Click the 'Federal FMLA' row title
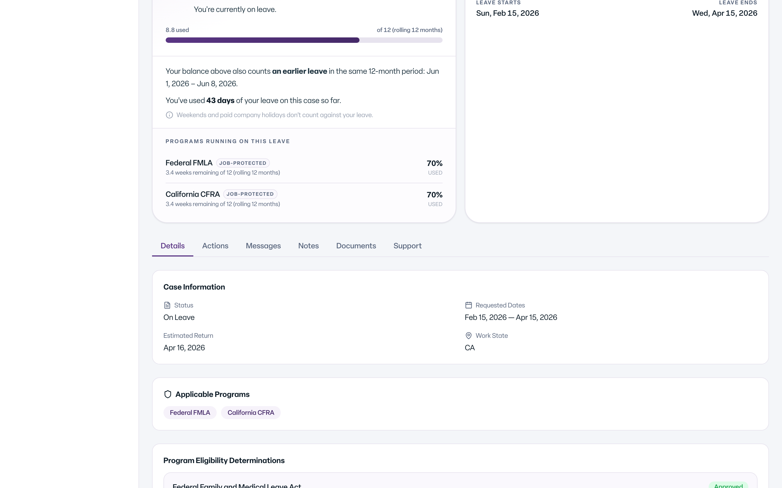Screen dimensions: 782x488 (x=189, y=163)
